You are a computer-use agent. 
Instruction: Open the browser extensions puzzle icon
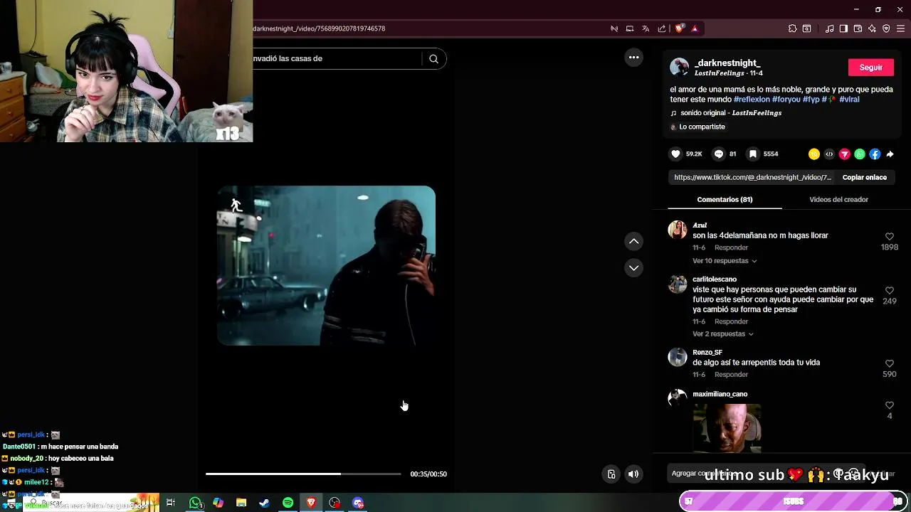pyautogui.click(x=792, y=29)
